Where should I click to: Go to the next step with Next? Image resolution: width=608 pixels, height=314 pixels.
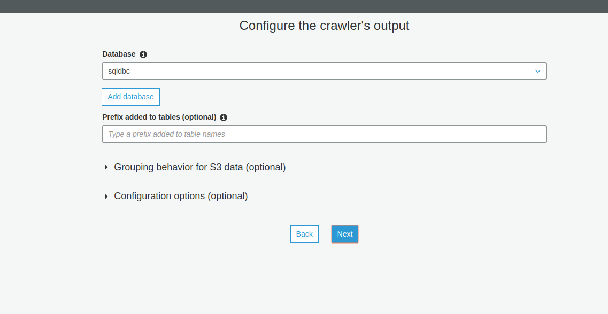pyautogui.click(x=345, y=234)
